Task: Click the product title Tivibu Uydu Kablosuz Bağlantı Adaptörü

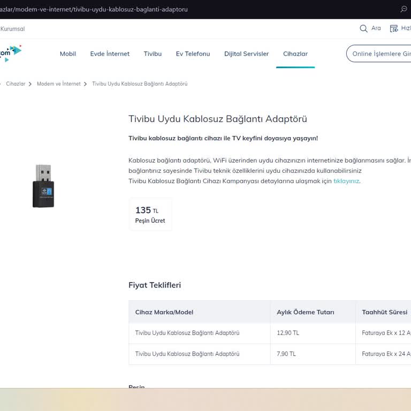Action: coord(218,119)
